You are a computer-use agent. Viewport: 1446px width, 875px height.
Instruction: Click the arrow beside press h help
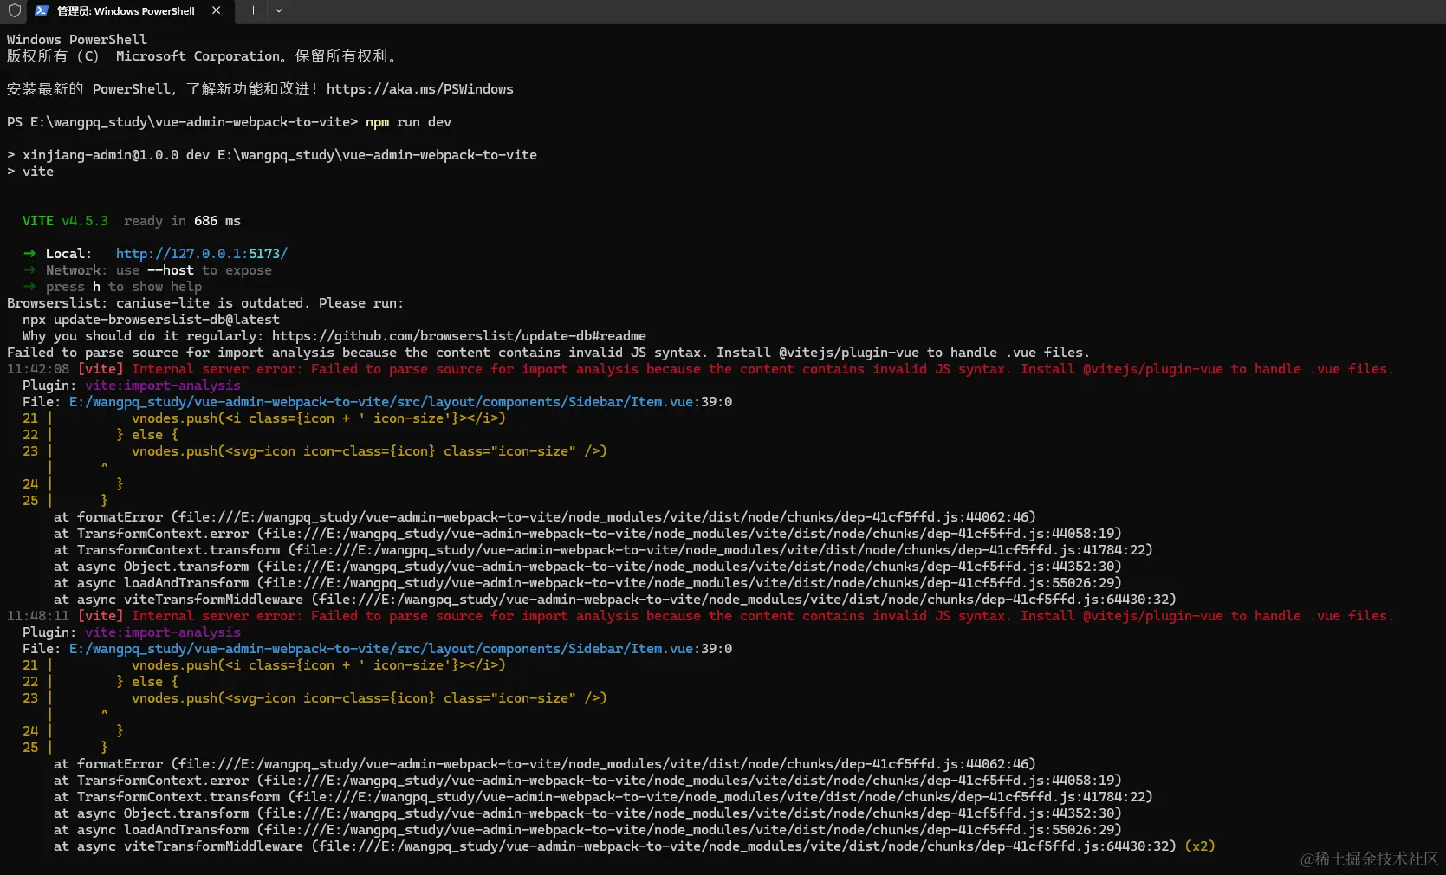tap(29, 287)
